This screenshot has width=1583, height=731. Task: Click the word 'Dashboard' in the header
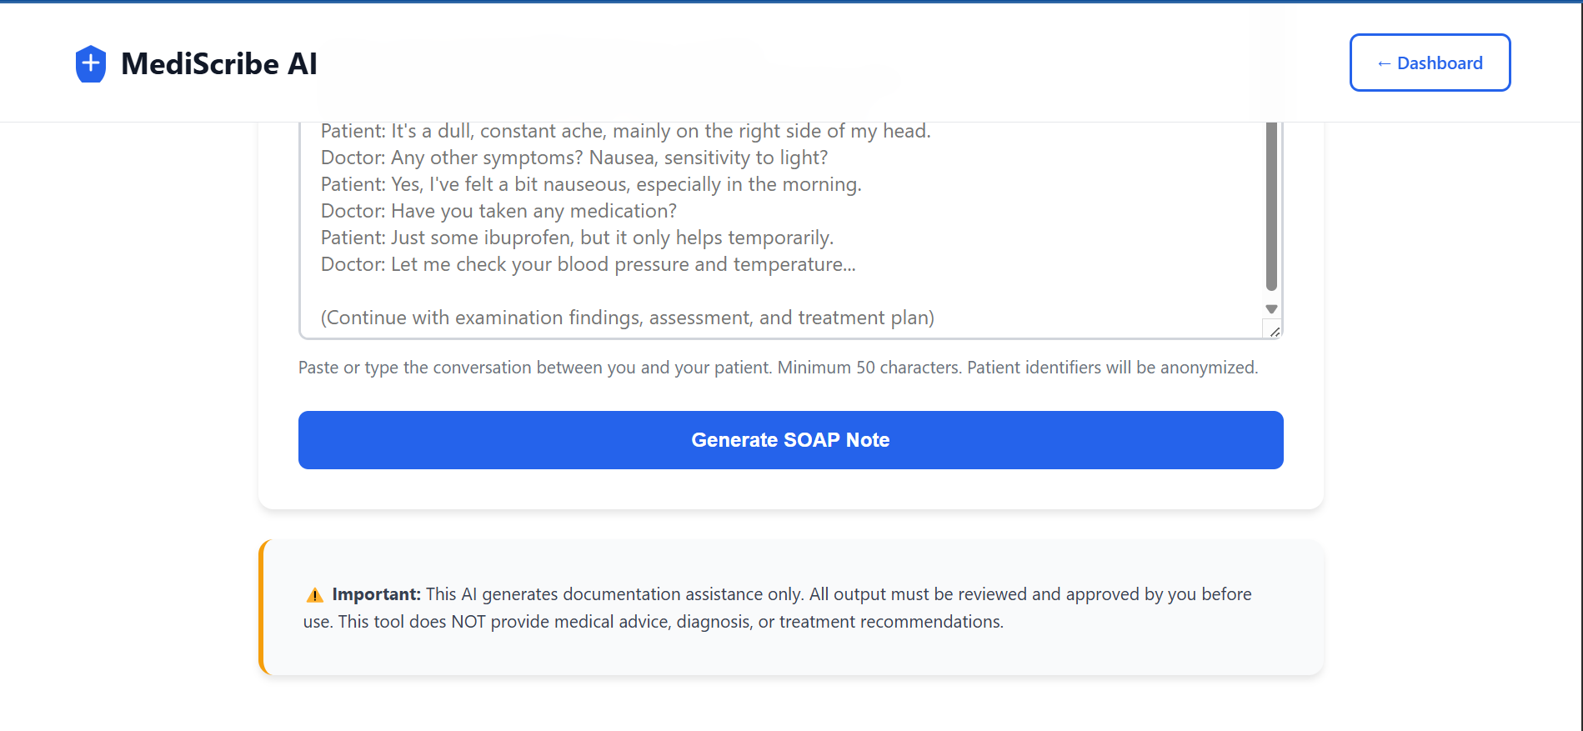coord(1440,63)
